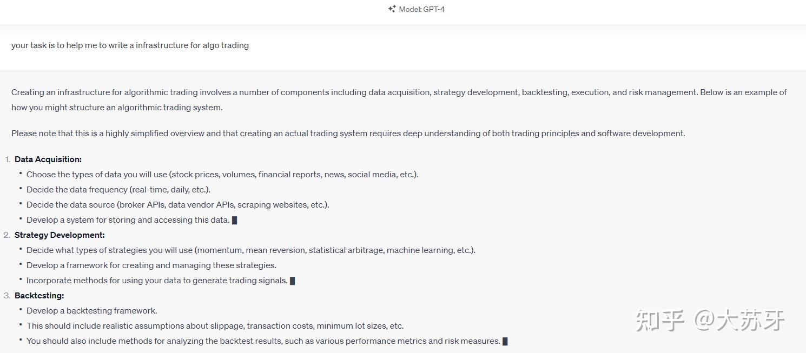This screenshot has height=353, width=806.
Task: Click the Data Acquisition heading
Action: point(48,159)
